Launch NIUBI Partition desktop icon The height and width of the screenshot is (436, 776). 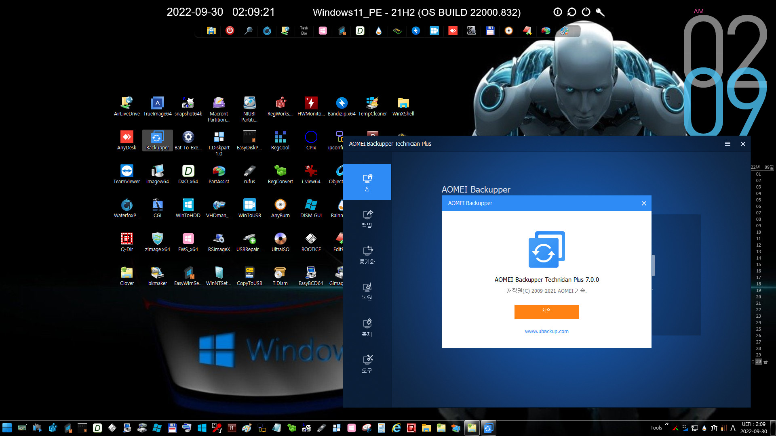coord(249,109)
